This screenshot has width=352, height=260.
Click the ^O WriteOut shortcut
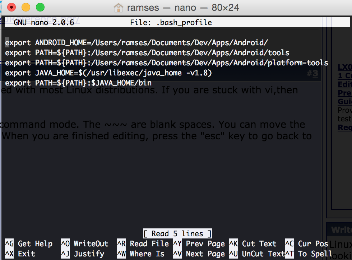(85, 244)
